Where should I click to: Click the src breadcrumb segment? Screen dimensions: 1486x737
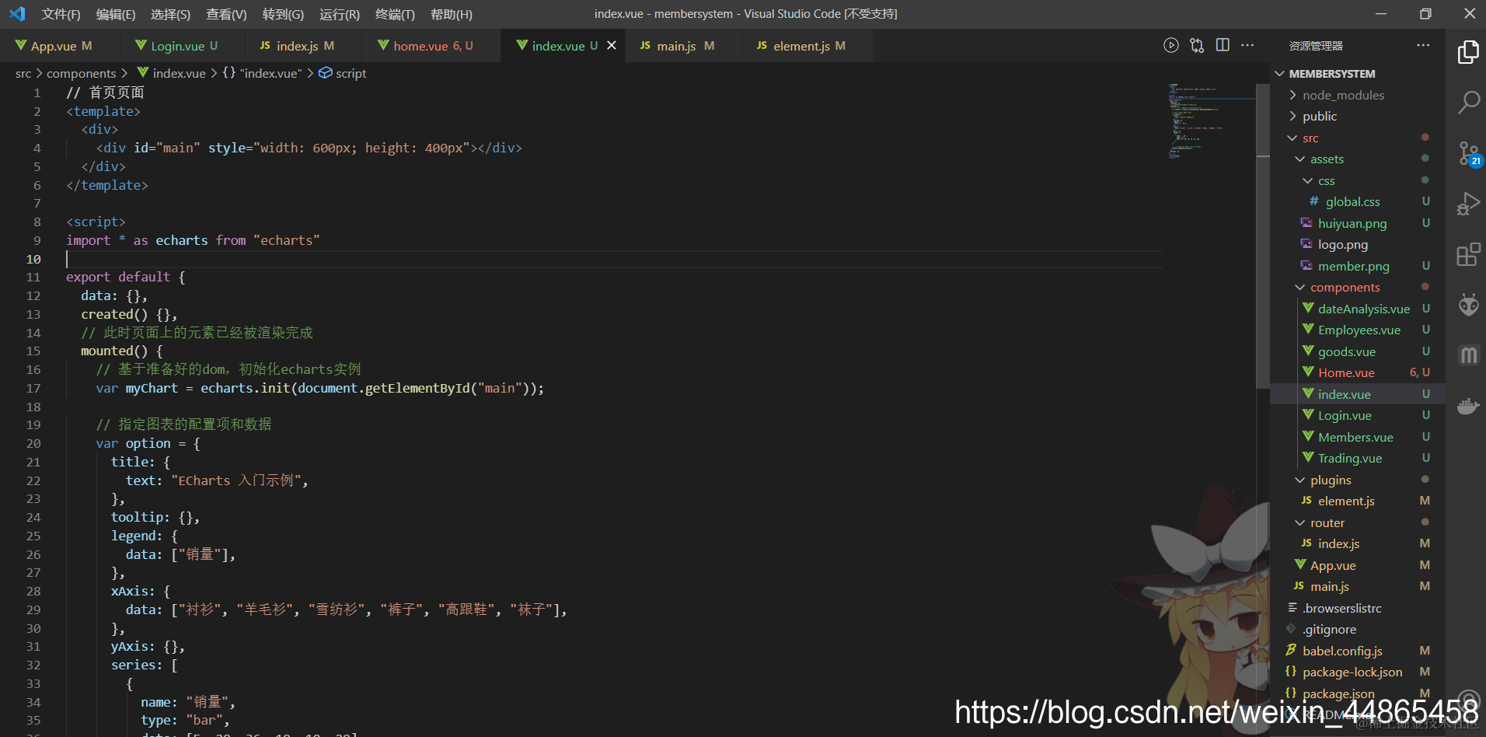[x=23, y=73]
